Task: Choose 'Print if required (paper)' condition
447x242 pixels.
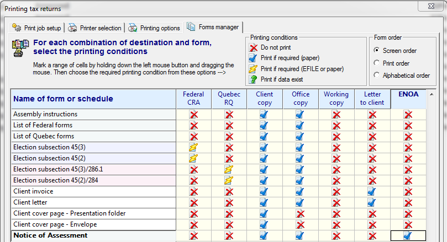Action: (x=254, y=58)
